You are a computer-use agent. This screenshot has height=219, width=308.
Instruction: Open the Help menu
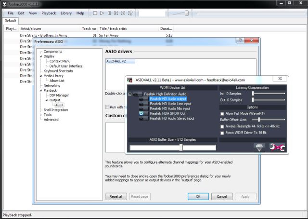(80, 13)
